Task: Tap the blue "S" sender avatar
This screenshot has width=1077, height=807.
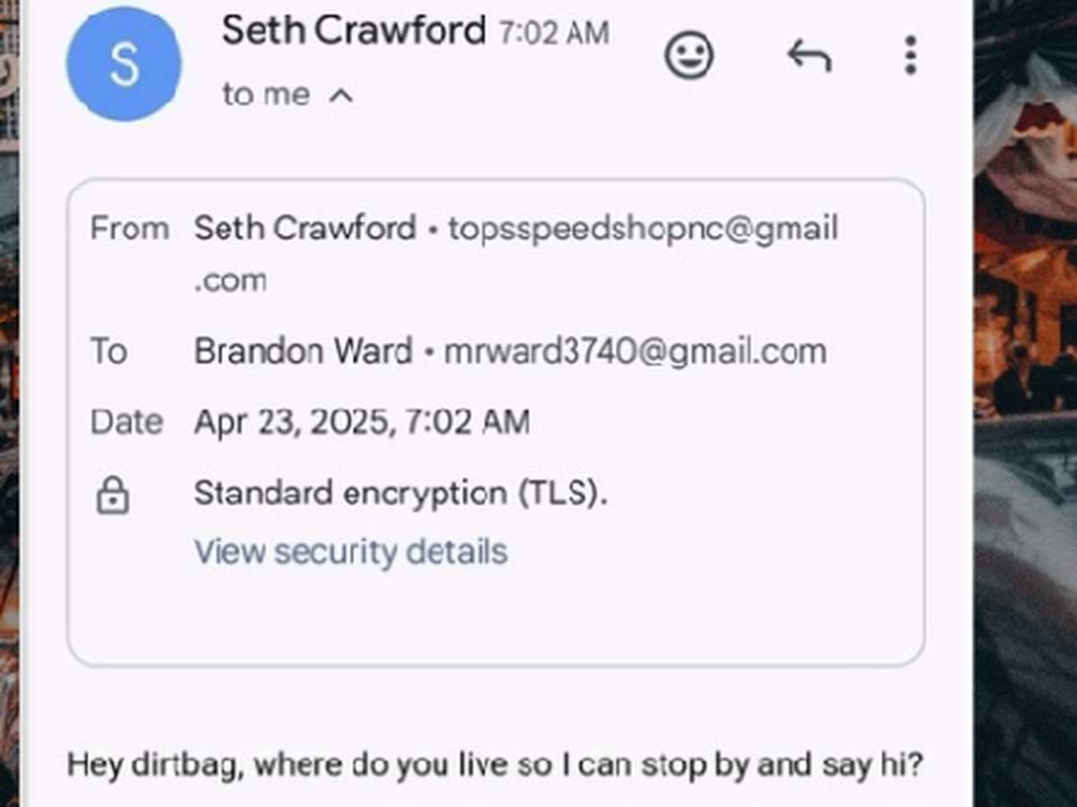Action: (x=124, y=65)
